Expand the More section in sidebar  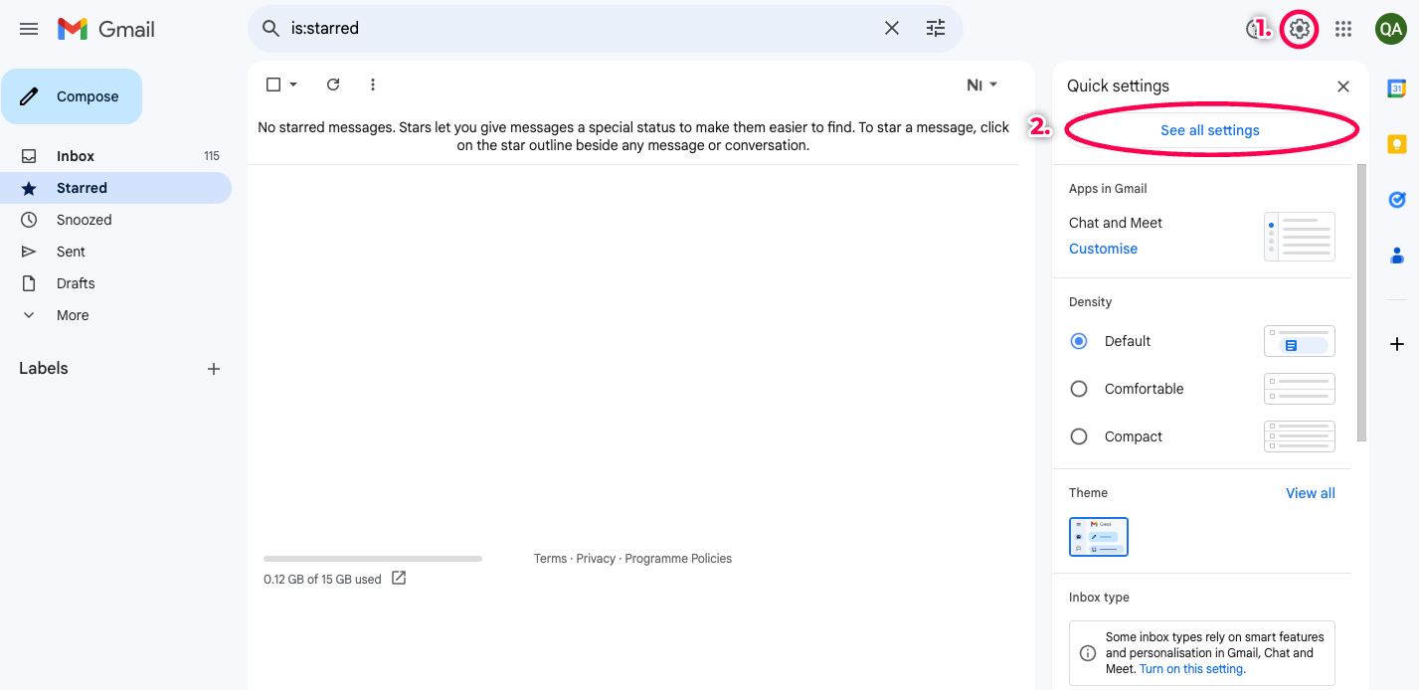pyautogui.click(x=72, y=315)
